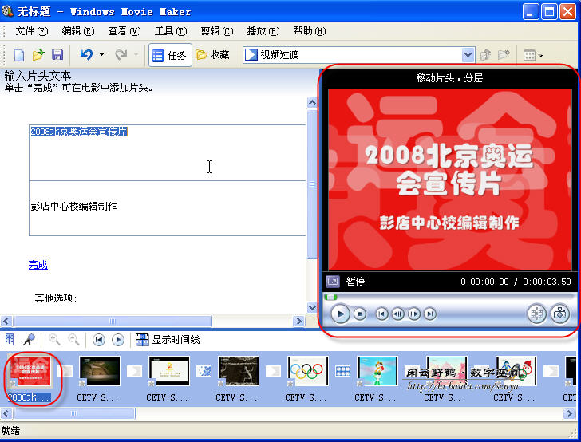Screen dimensions: 581x442
Task: Expand the 视频过渡 collection dropdown
Action: point(468,55)
